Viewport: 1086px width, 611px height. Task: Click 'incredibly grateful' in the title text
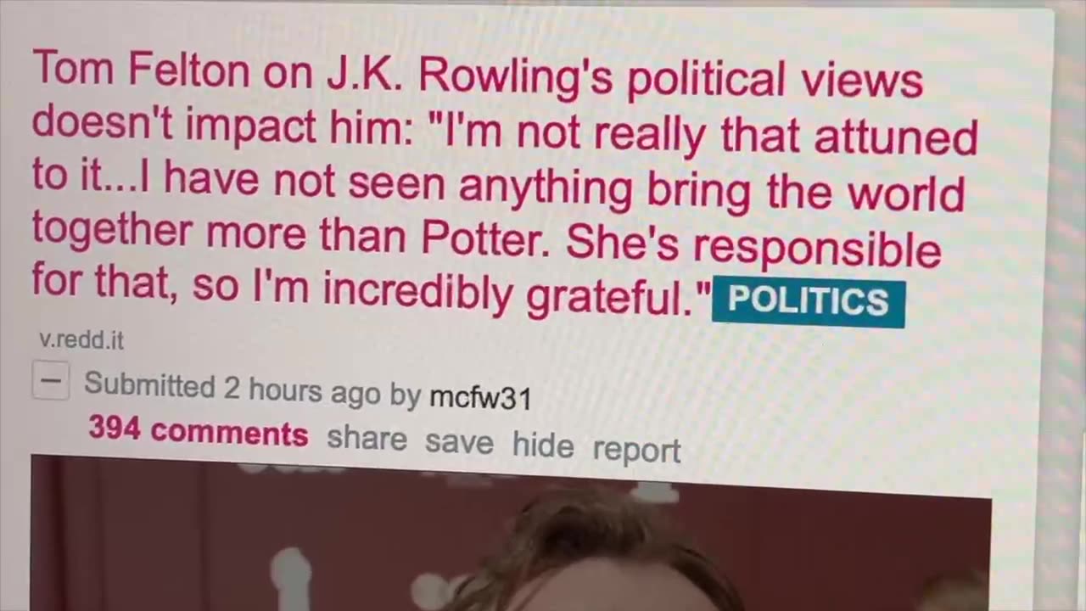tap(515, 293)
